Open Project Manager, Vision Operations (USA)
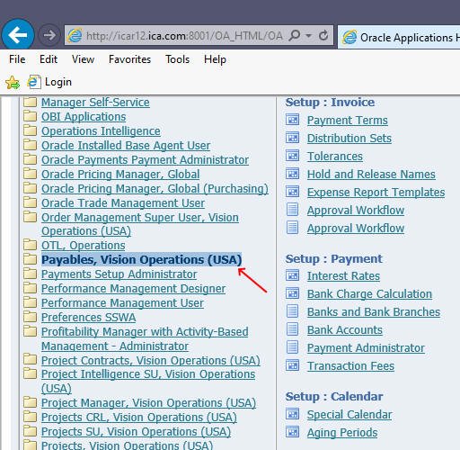 click(x=148, y=403)
